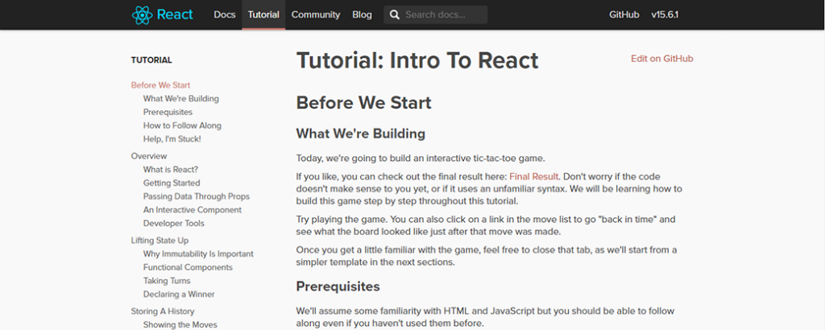The image size is (825, 330).
Task: Go to the Blog page
Action: click(x=362, y=14)
